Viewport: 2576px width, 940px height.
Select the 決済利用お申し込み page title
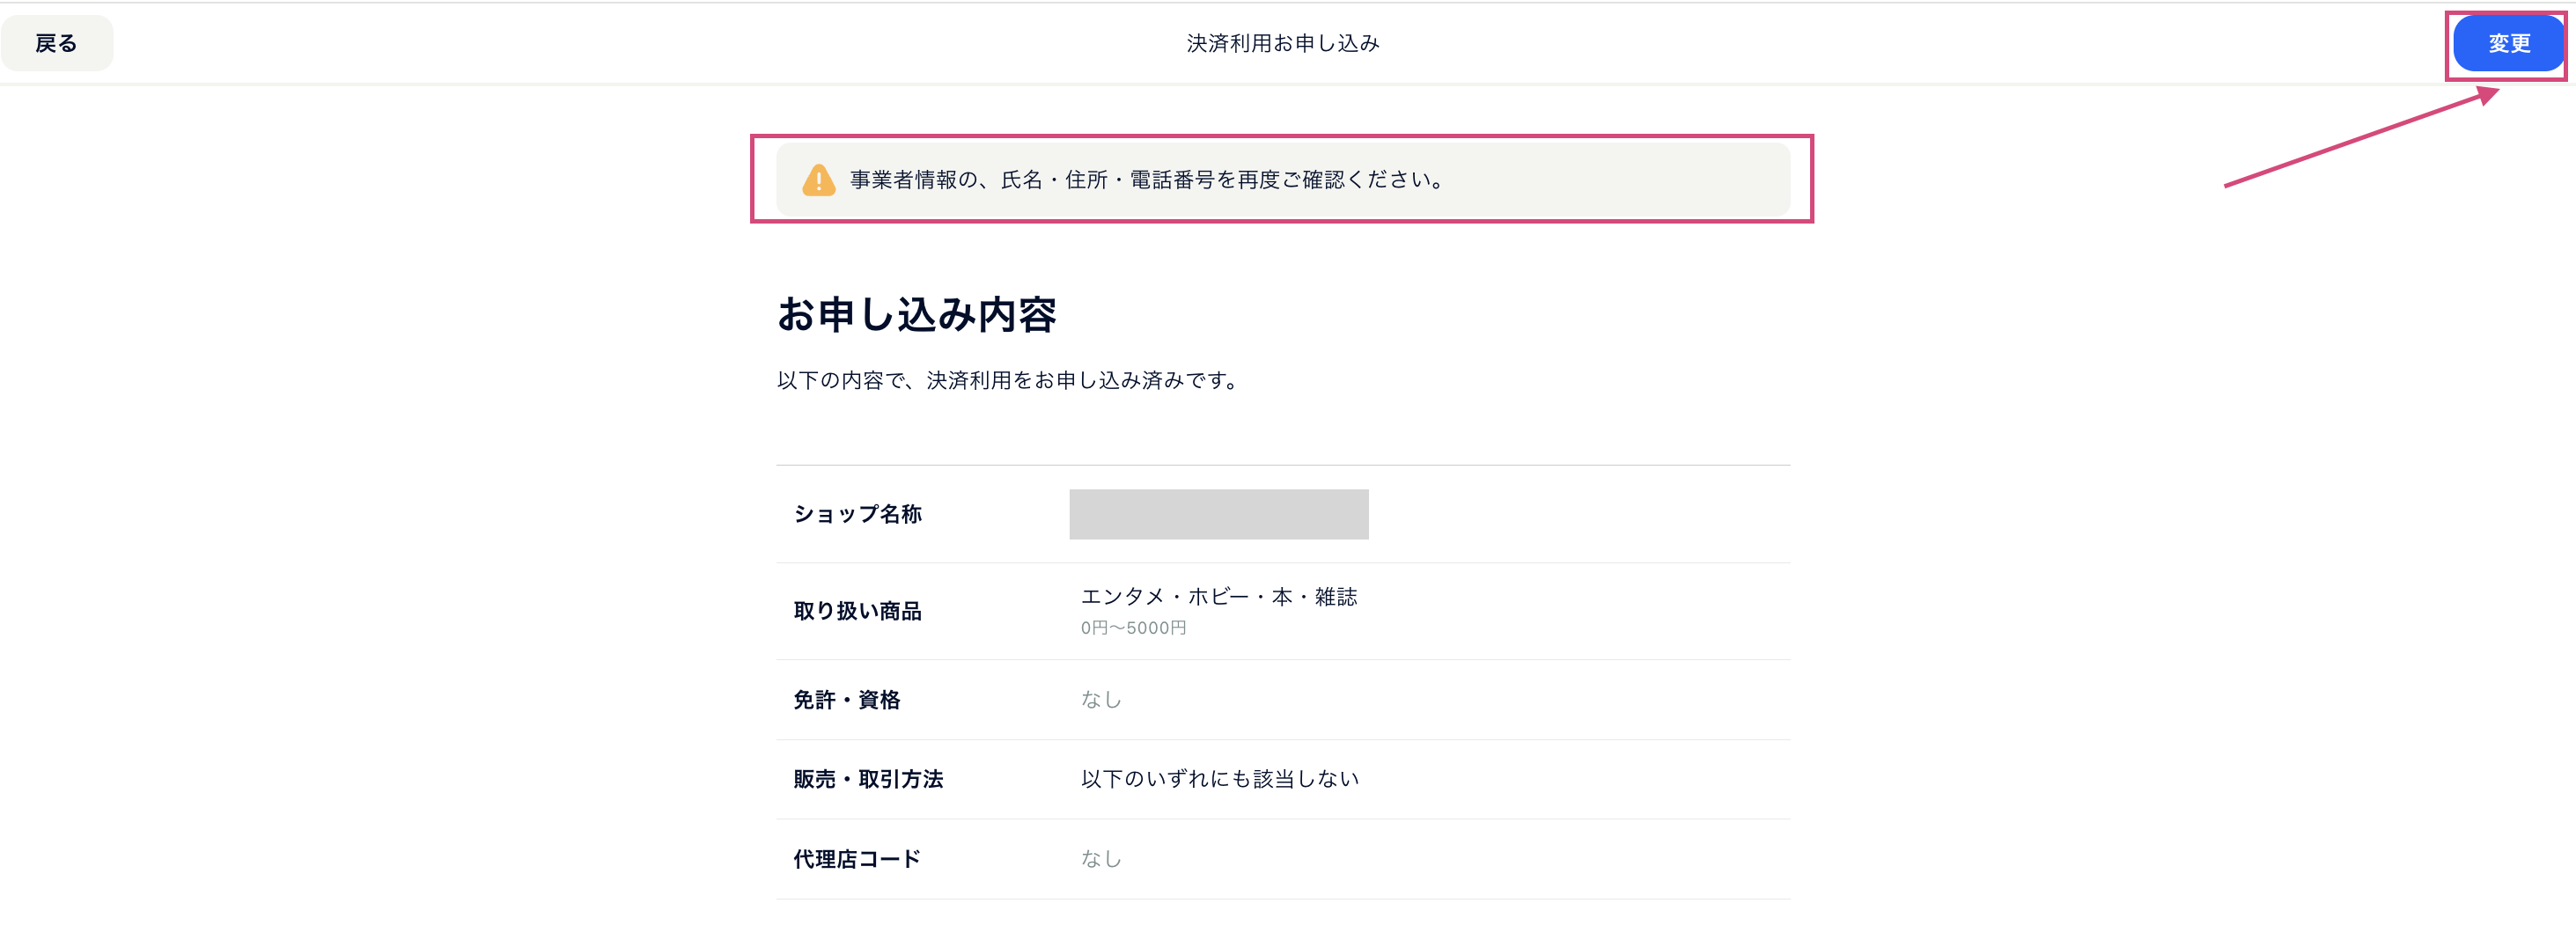tap(1283, 43)
